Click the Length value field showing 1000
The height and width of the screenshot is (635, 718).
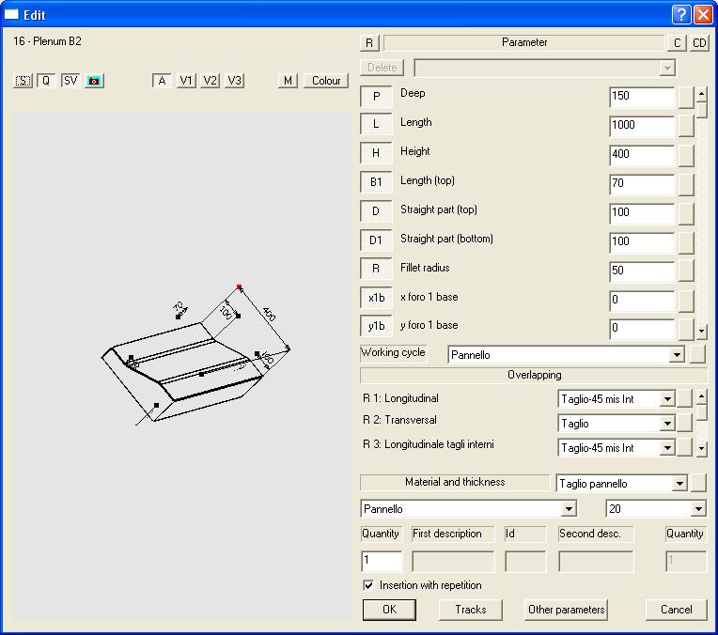click(642, 125)
